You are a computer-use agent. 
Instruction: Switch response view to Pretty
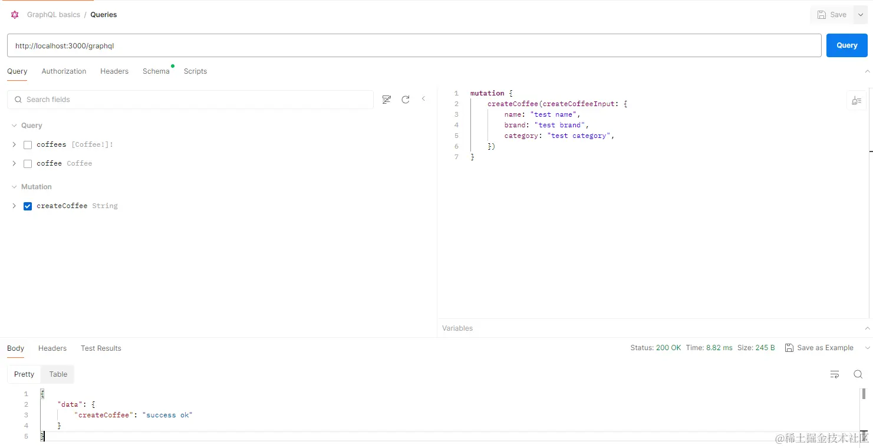24,374
